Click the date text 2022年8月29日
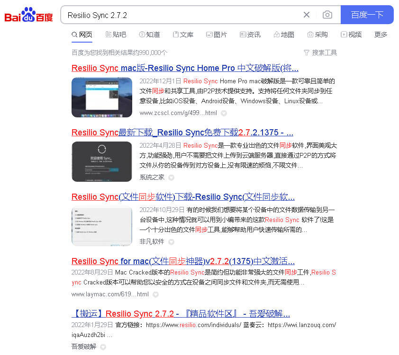This screenshot has width=399, height=355. coord(92,272)
